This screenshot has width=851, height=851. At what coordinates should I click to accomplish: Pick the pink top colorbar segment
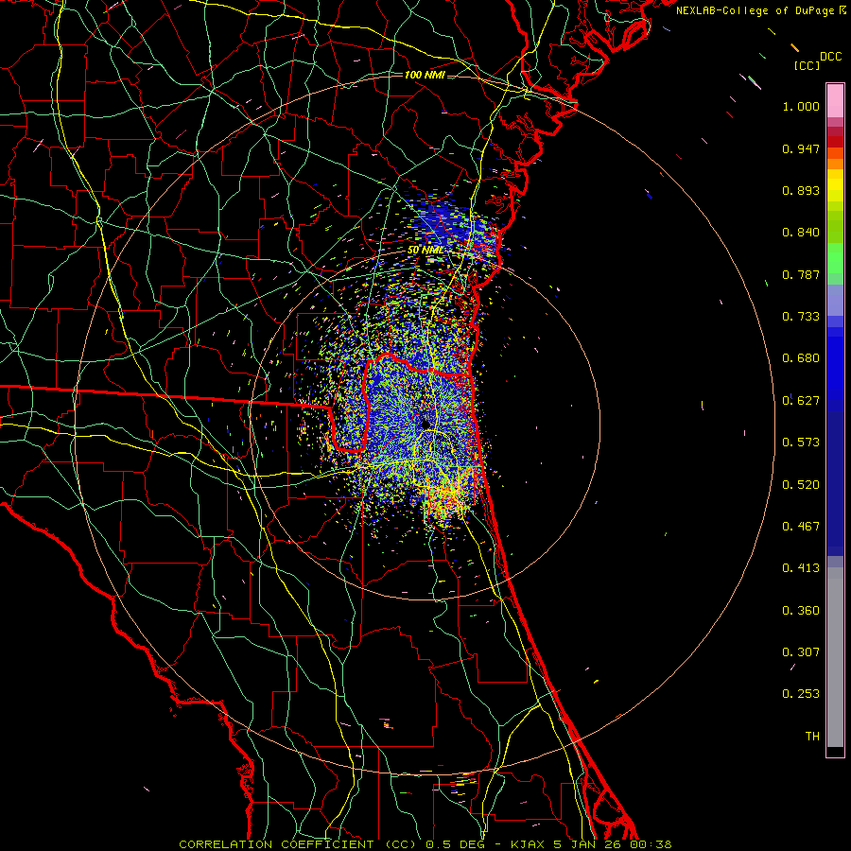click(x=835, y=101)
